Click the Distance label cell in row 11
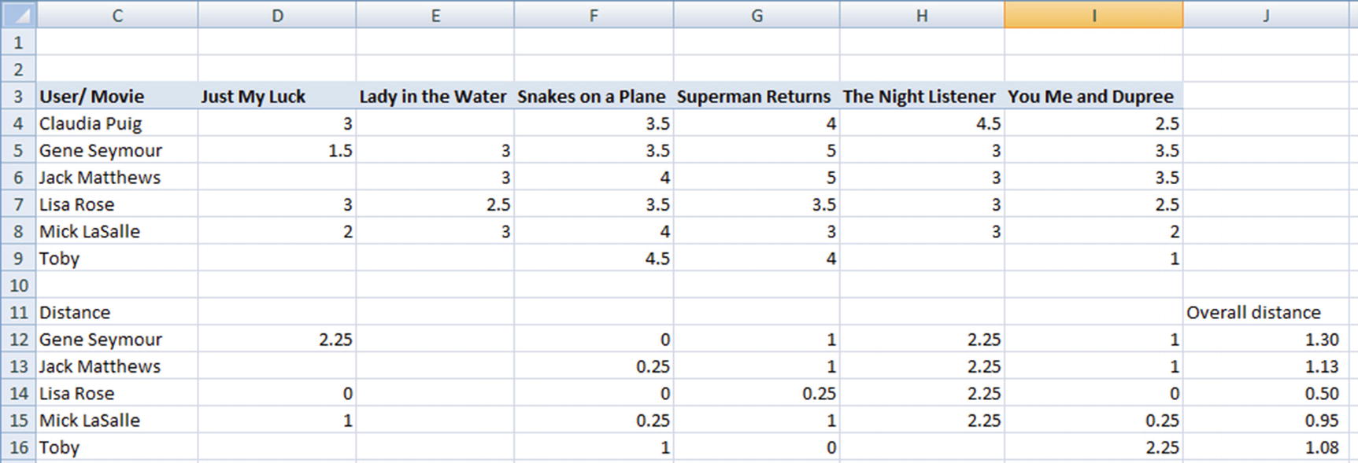Image resolution: width=1358 pixels, height=463 pixels. click(117, 312)
